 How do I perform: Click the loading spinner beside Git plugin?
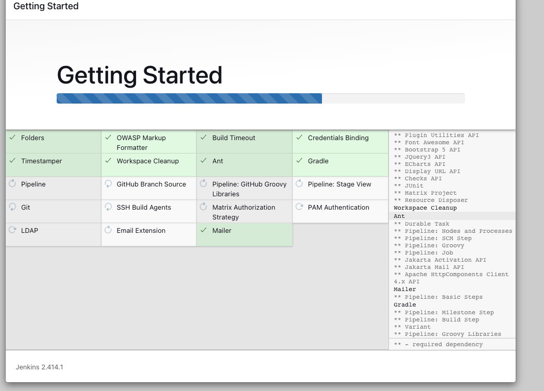tap(11, 207)
